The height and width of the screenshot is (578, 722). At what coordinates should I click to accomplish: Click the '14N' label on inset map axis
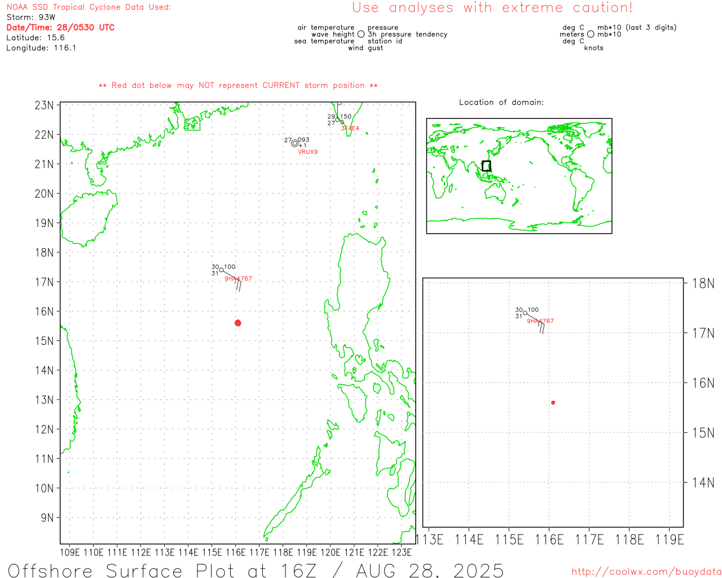click(x=703, y=483)
